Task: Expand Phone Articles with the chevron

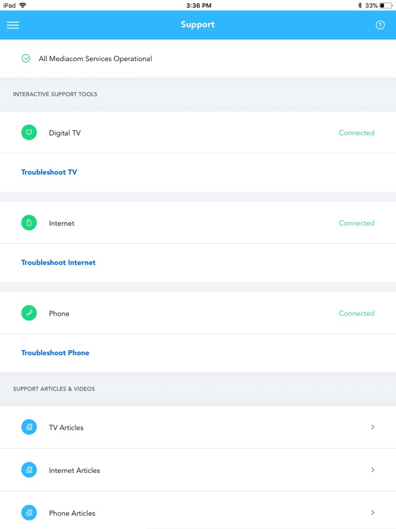Action: (373, 512)
